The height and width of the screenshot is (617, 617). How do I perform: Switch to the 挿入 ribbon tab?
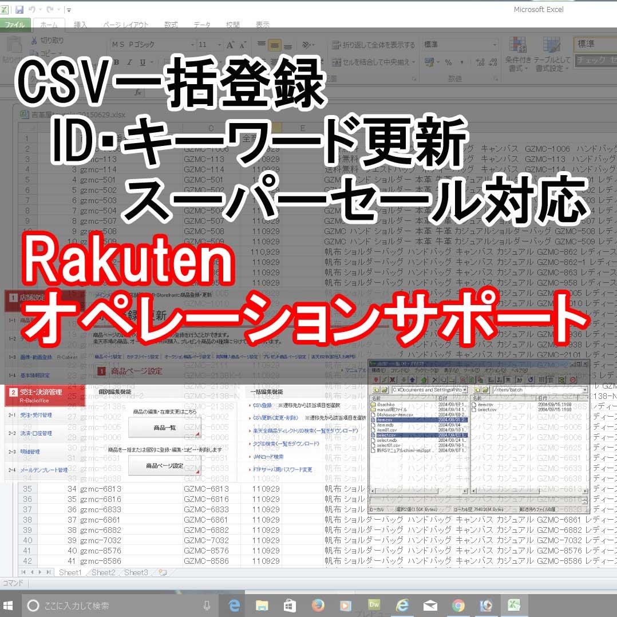point(80,25)
